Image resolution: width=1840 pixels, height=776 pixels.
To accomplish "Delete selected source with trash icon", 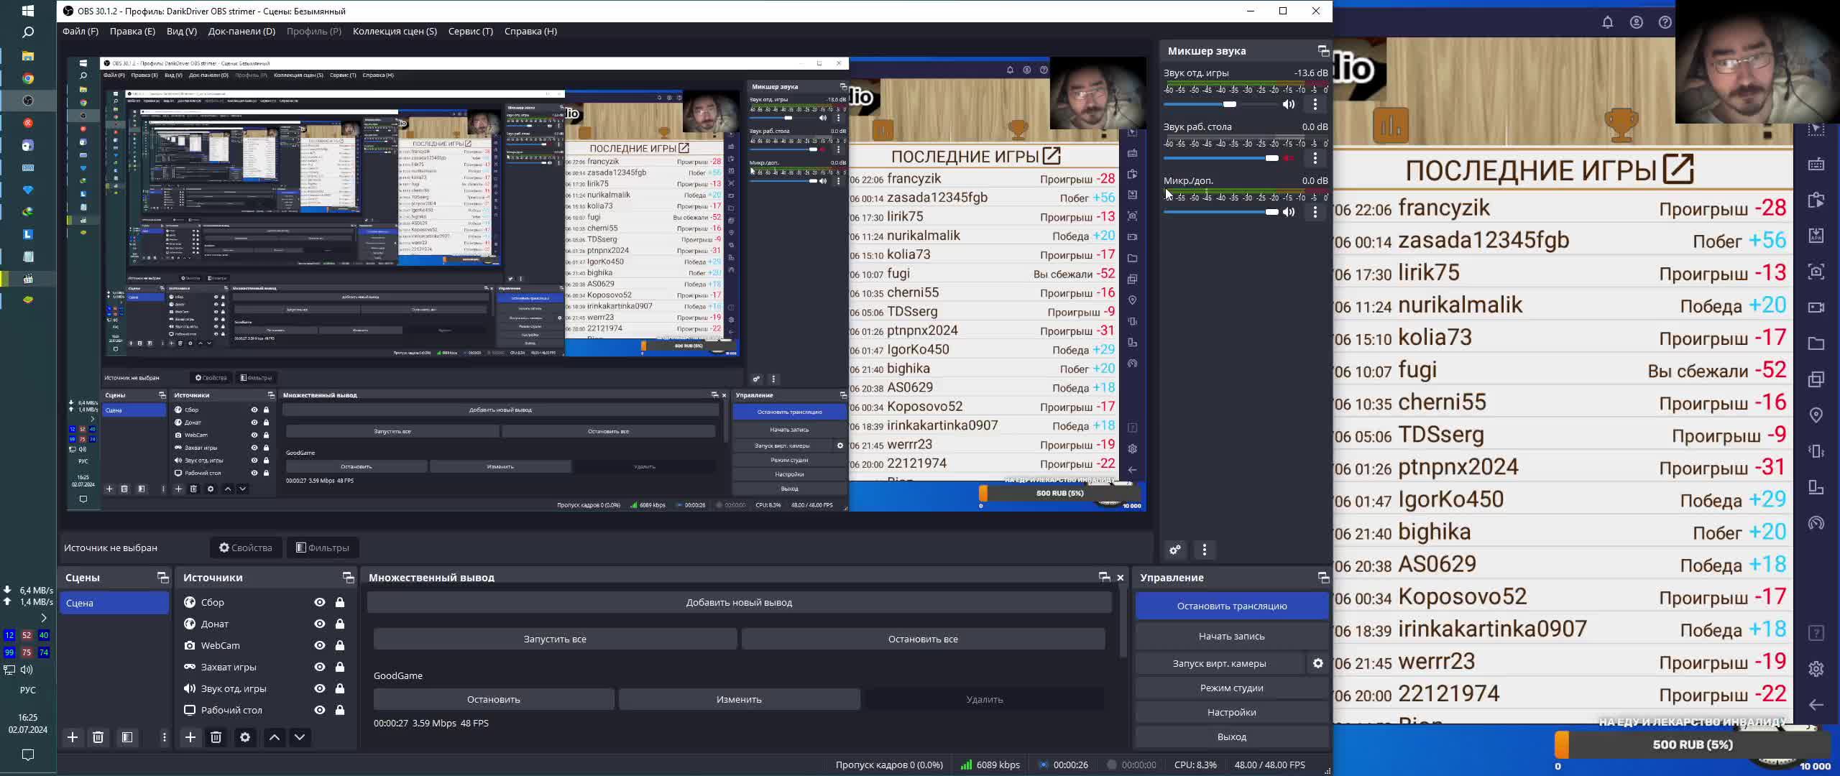I will point(216,737).
